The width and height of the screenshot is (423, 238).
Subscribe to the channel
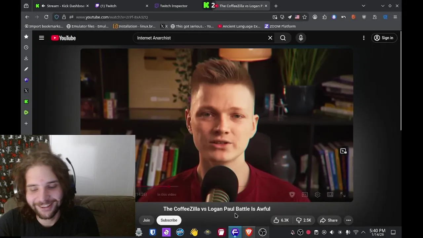click(169, 220)
